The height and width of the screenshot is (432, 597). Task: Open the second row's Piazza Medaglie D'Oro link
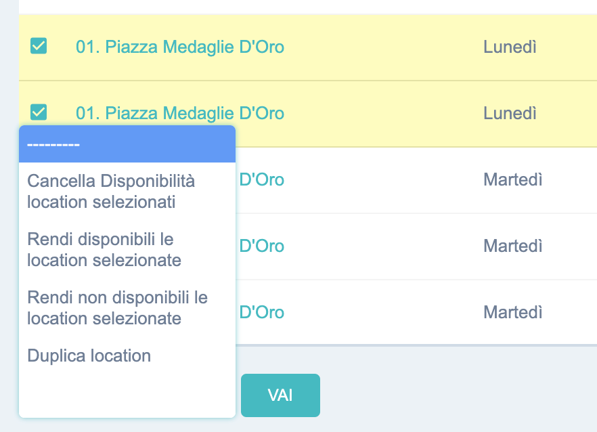click(x=179, y=113)
